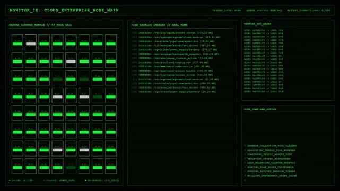This screenshot has width=340, height=191.
Task: Click the PURGING_EXPIRED_SESSION_TOKENS output line
Action: [270, 171]
